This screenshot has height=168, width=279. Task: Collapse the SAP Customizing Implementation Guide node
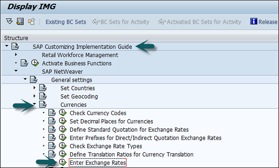(7, 46)
